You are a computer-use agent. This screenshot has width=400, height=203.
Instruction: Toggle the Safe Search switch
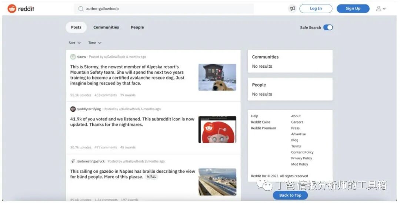[328, 27]
